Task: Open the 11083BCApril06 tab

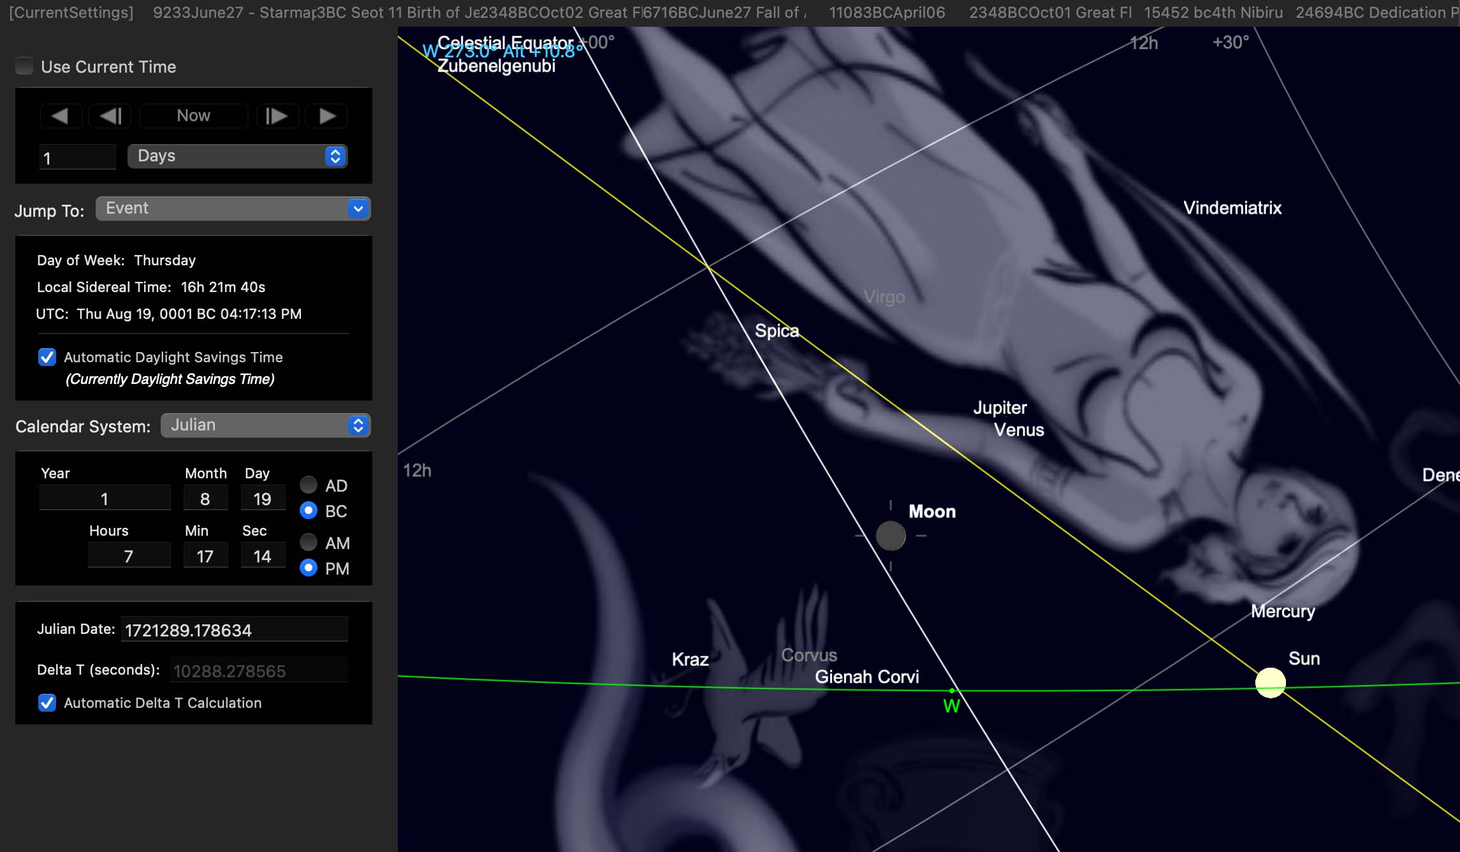Action: coord(887,13)
